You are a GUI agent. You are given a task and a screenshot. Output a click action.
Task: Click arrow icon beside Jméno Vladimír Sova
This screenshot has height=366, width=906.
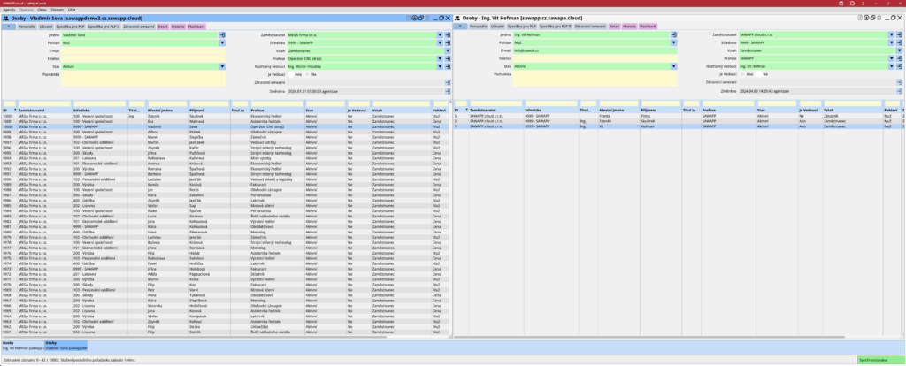point(221,34)
